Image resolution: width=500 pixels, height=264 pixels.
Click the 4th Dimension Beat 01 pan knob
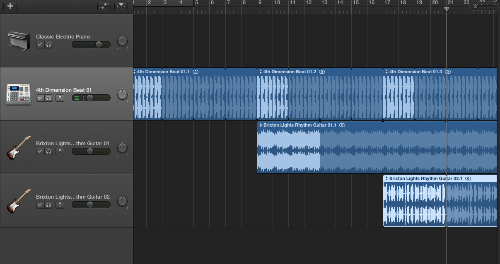pyautogui.click(x=122, y=95)
